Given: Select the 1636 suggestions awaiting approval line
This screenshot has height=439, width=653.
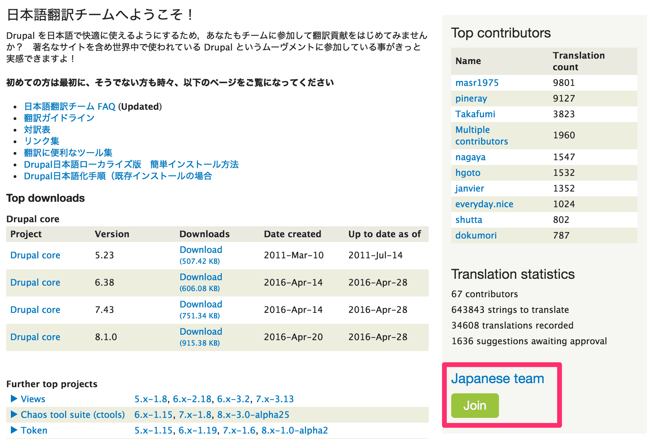Looking at the screenshot, I should [529, 341].
